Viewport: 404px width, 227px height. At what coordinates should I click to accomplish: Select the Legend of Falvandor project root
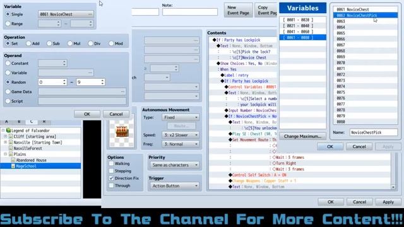pos(30,131)
